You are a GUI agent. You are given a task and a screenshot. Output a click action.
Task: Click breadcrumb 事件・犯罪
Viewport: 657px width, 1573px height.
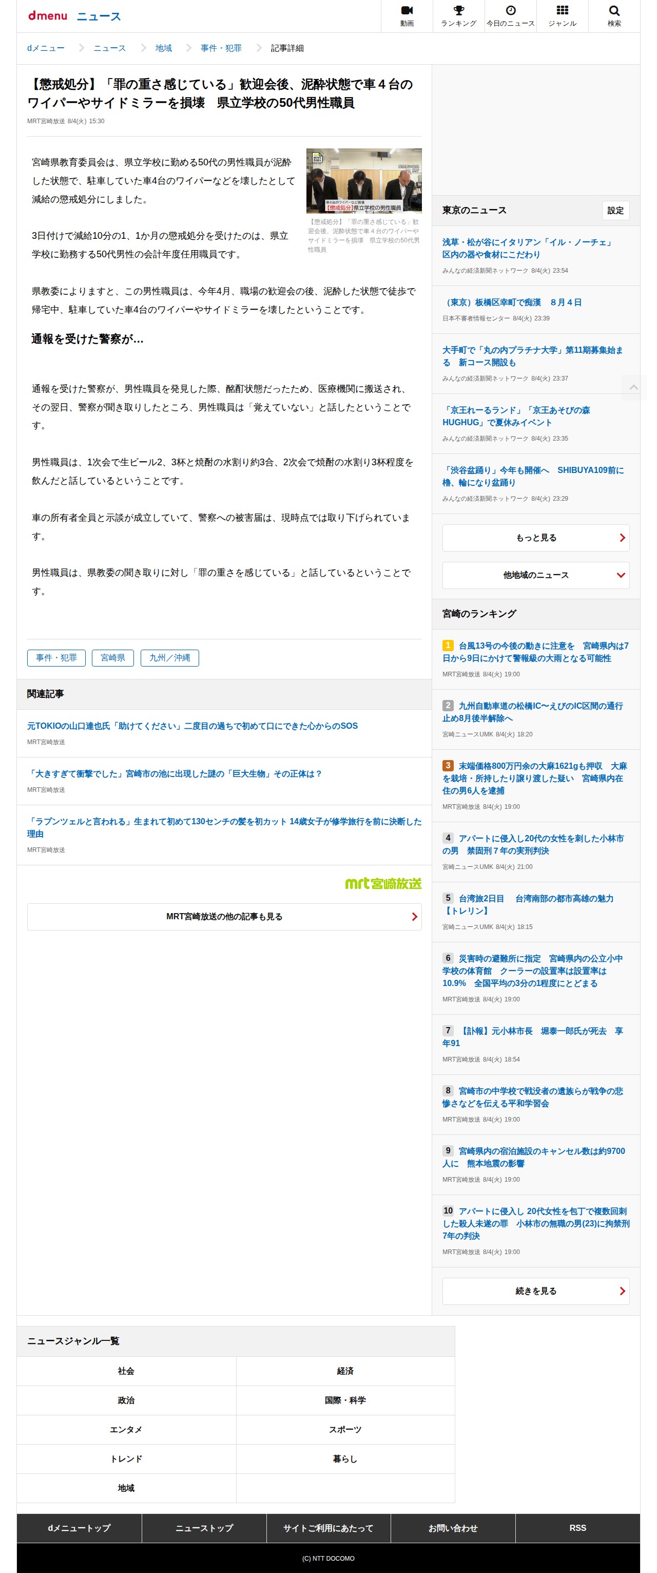[221, 48]
